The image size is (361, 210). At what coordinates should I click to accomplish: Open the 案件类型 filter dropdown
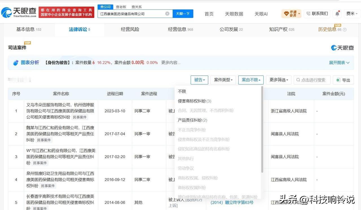tap(223, 80)
